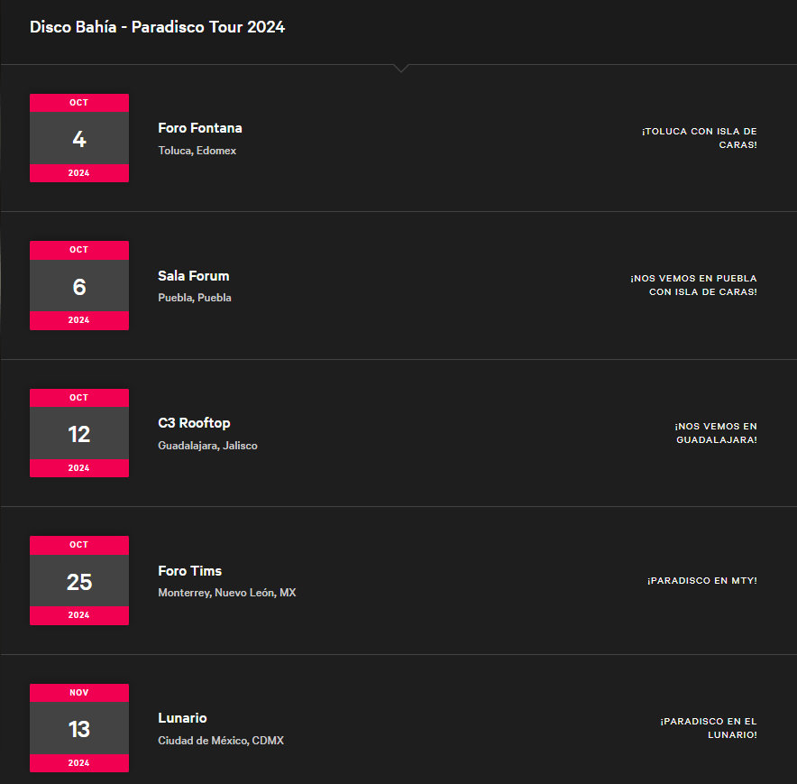Click the November 13 date badge

click(79, 728)
